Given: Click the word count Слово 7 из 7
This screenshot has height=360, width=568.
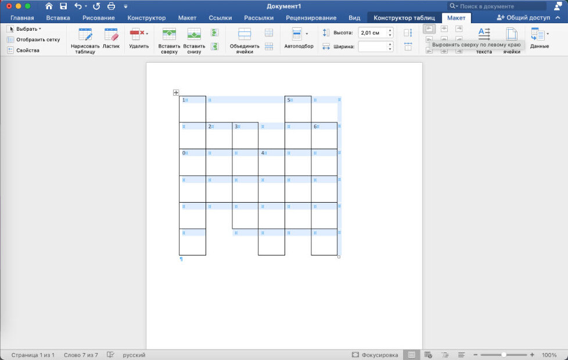Looking at the screenshot, I should (x=81, y=355).
